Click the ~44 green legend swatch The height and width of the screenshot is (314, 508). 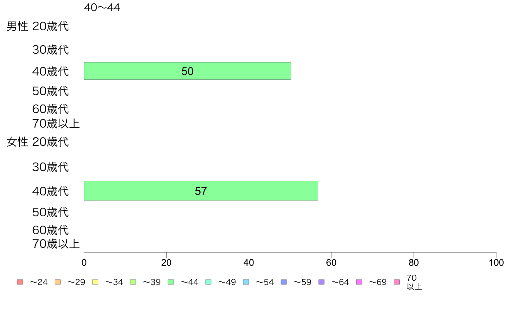click(171, 282)
